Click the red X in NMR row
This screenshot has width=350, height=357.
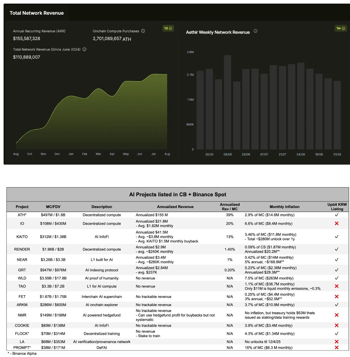click(x=337, y=315)
